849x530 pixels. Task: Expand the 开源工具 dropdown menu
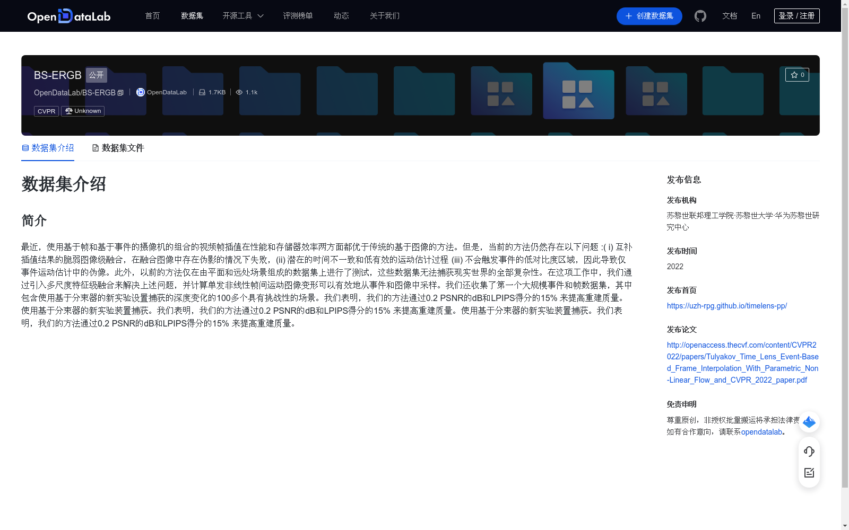tap(243, 16)
